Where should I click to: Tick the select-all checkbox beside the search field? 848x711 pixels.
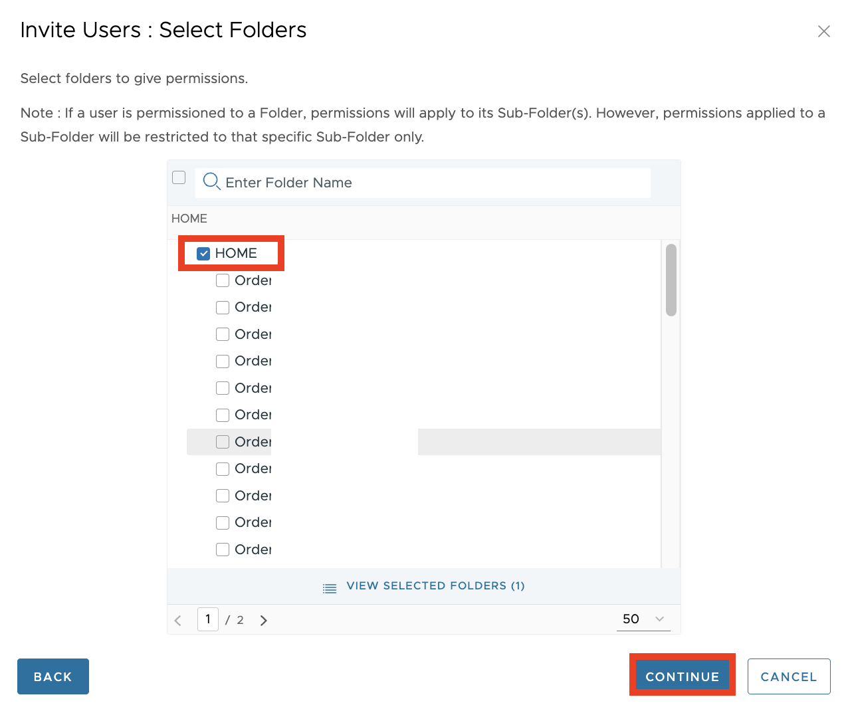[x=179, y=177]
